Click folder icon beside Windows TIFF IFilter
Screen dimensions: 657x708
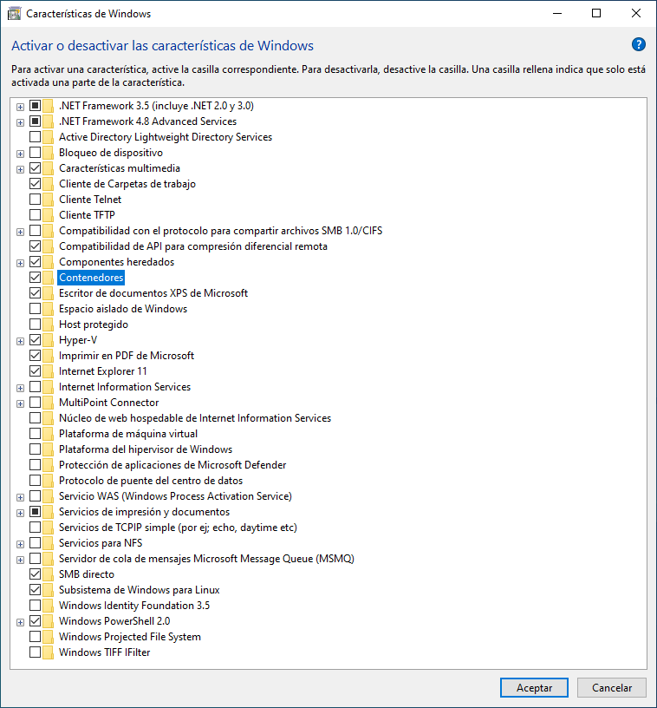(x=49, y=652)
